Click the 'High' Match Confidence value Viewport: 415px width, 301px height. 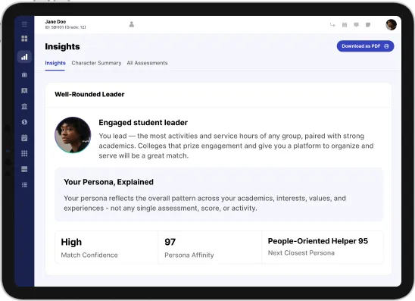pos(71,242)
